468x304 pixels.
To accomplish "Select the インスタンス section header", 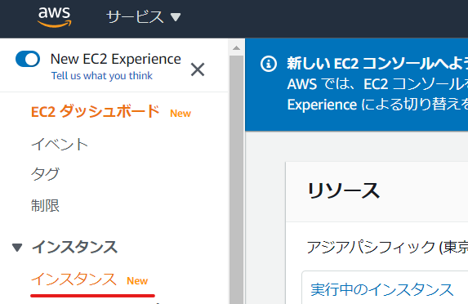I will click(x=74, y=248).
